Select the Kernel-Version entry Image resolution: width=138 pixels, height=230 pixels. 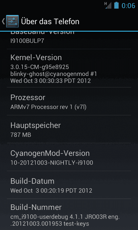pyautogui.click(x=69, y=68)
